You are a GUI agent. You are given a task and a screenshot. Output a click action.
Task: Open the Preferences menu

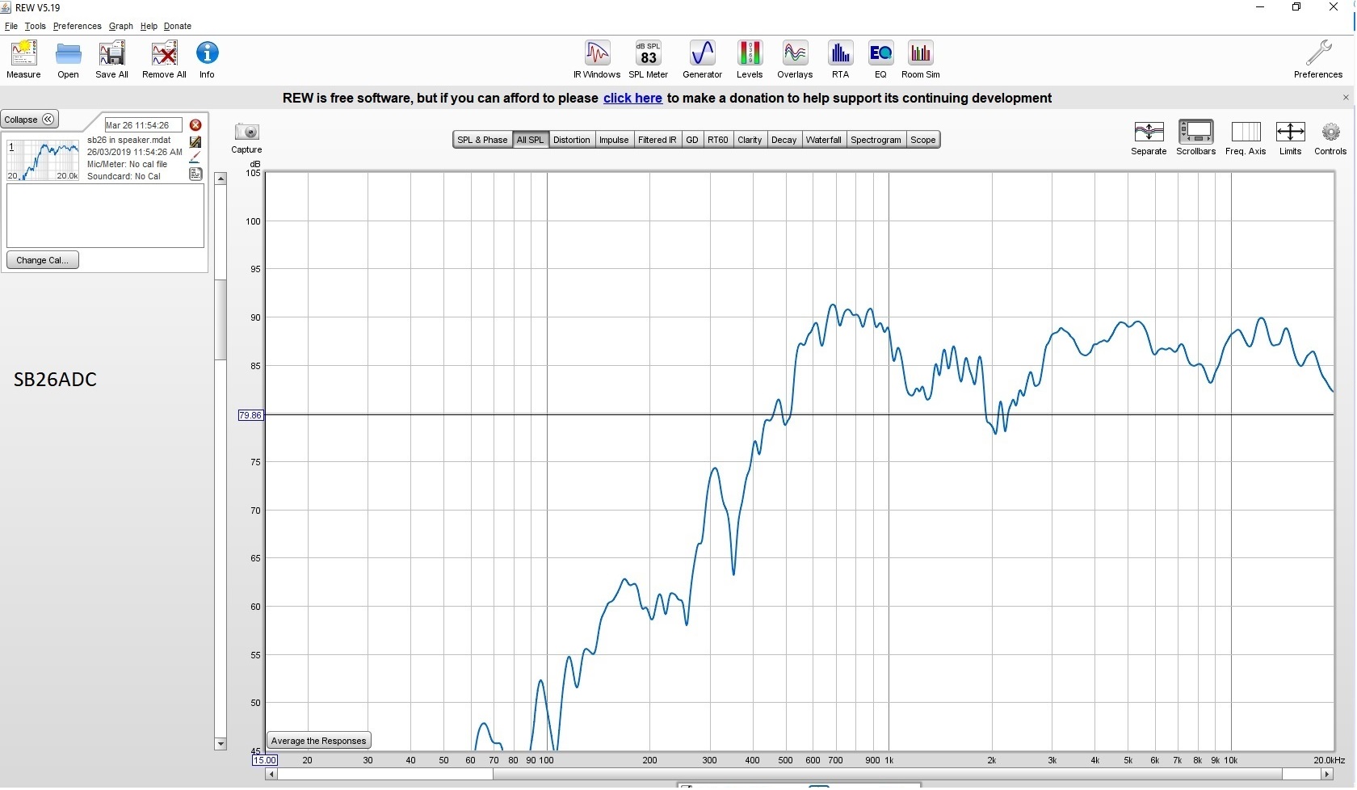pyautogui.click(x=78, y=26)
